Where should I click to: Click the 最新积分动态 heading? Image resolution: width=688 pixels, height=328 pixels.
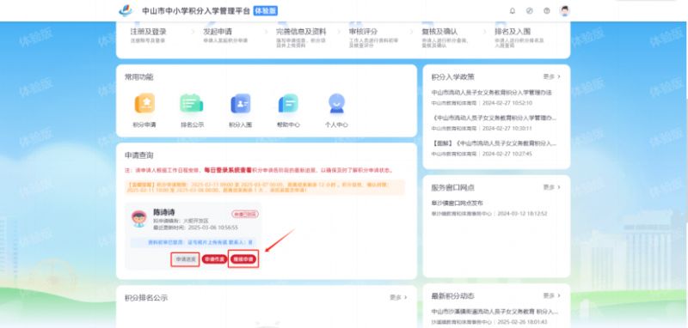click(x=453, y=296)
